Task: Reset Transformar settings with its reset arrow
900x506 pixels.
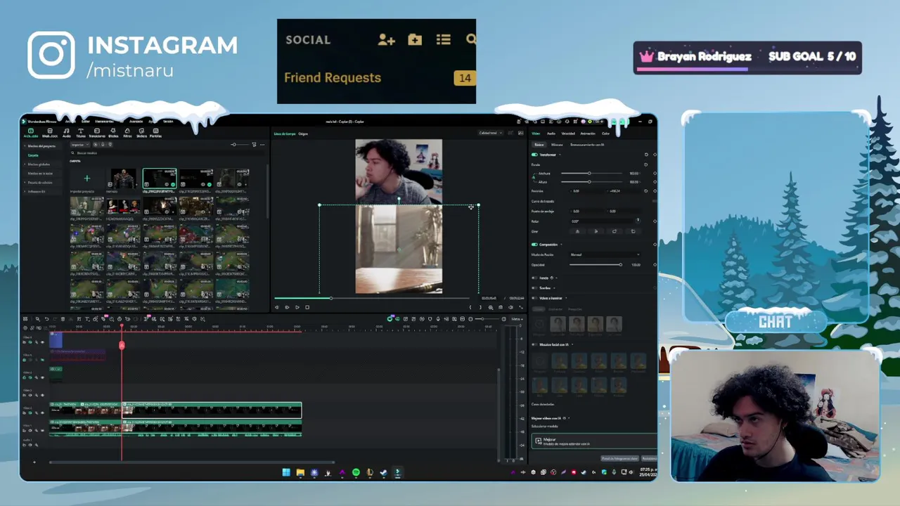Action: [x=646, y=155]
